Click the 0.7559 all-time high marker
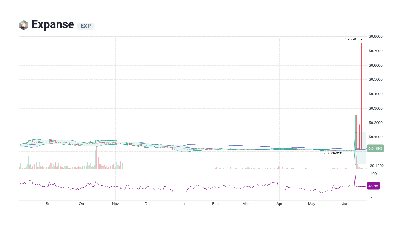 (350, 40)
